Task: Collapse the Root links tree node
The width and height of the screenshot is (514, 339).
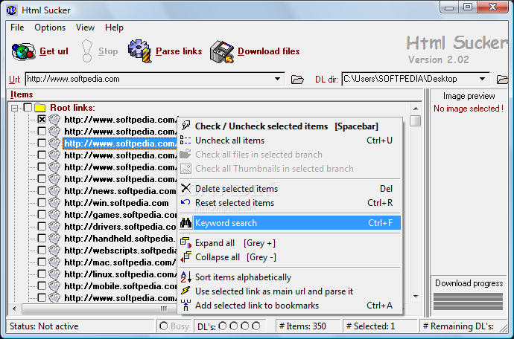Action: (14, 108)
